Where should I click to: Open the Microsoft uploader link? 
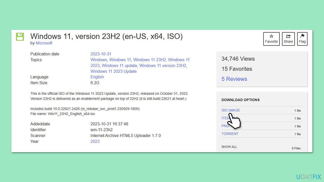[x=44, y=43]
